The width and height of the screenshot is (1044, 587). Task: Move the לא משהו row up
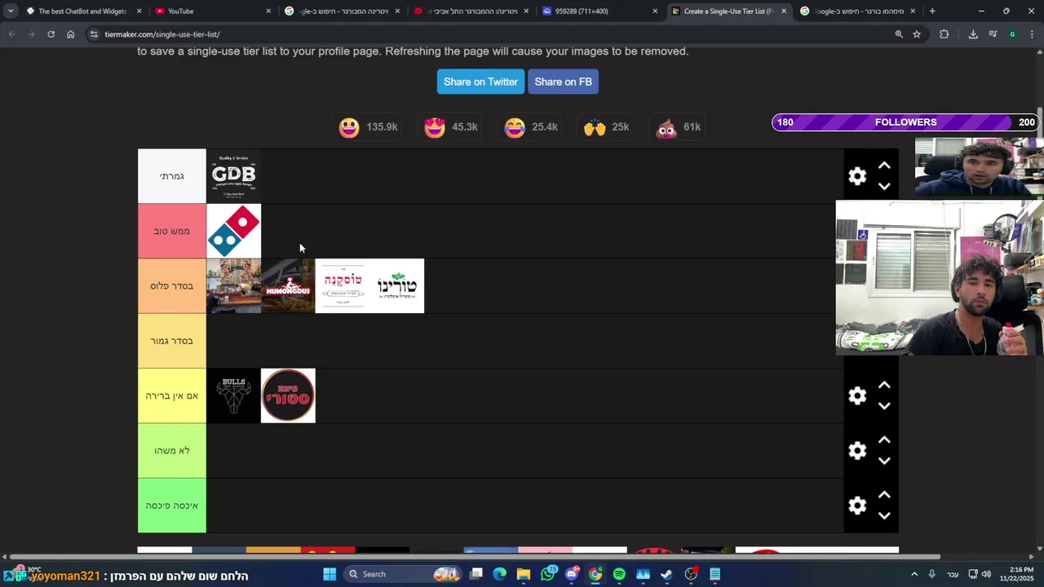click(884, 440)
